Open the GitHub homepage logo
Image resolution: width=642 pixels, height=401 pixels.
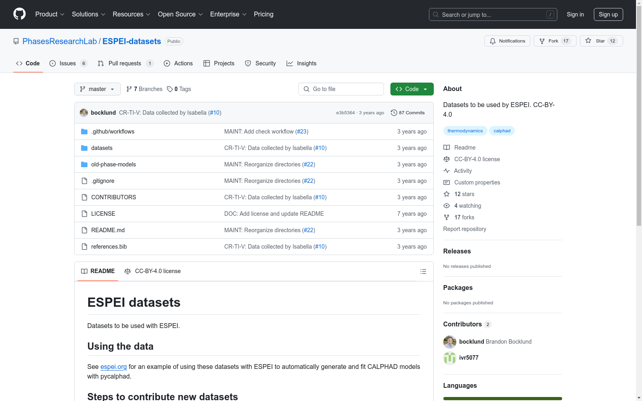pos(19,14)
